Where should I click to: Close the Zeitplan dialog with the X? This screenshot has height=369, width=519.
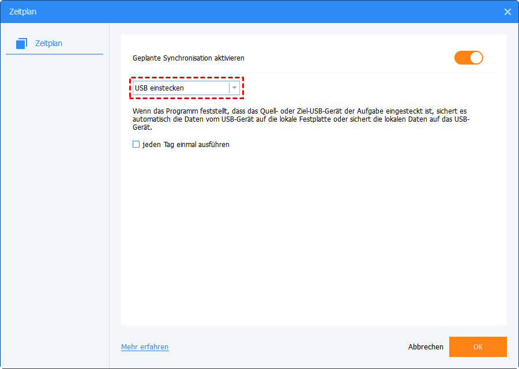coord(507,12)
